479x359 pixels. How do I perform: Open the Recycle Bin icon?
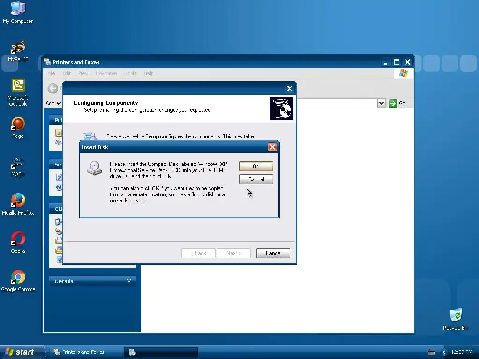point(456,319)
